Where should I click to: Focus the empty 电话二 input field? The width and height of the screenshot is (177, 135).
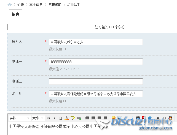coord(96,81)
